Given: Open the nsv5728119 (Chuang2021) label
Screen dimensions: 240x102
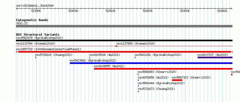Looking at the screenshot, I should 54,55.
